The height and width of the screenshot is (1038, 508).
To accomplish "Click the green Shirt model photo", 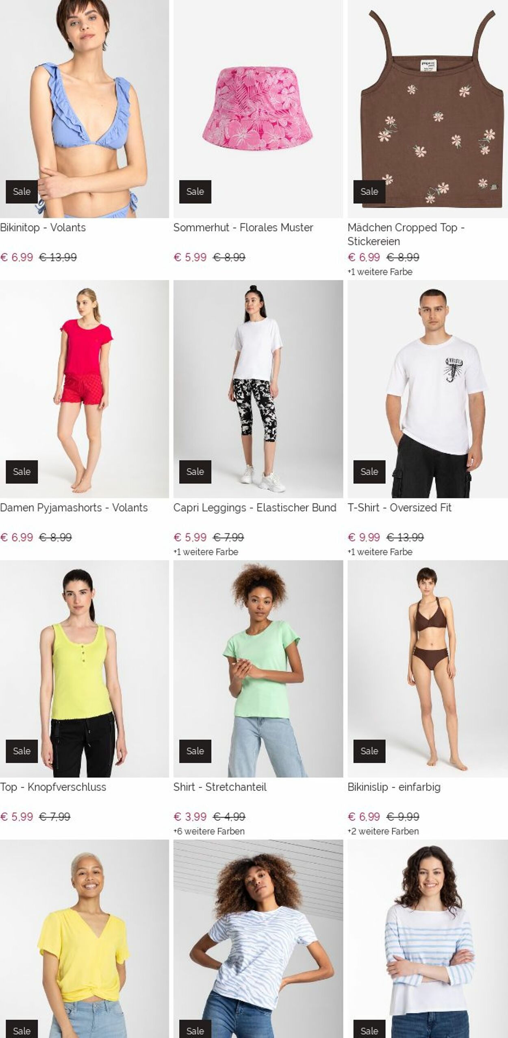I will tap(258, 669).
